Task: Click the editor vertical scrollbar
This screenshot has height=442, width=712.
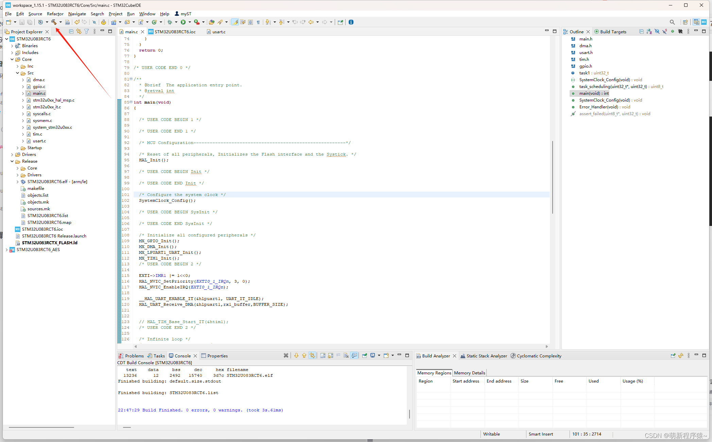Action: pos(553,177)
